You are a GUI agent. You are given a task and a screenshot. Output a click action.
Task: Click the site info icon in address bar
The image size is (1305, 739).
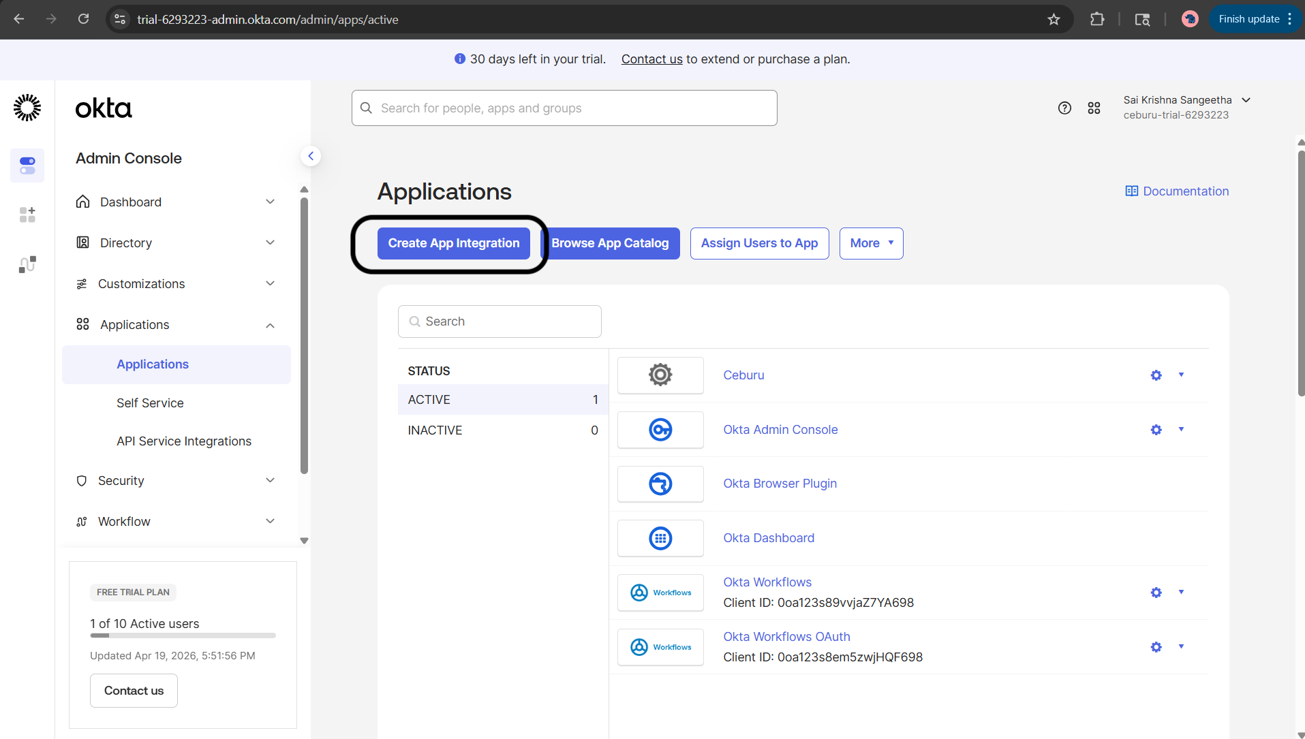(120, 19)
